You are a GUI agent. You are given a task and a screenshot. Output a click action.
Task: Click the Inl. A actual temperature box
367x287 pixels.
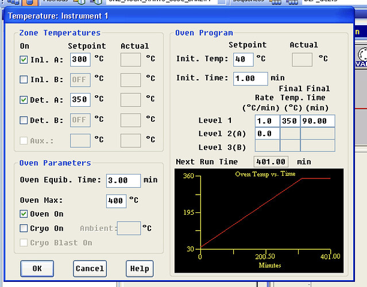[130, 60]
